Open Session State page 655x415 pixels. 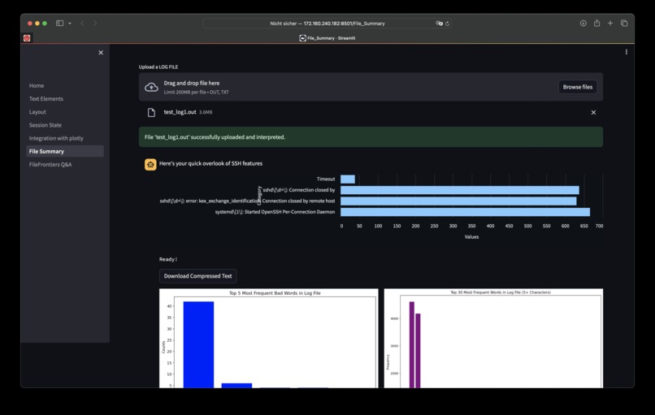[46, 125]
